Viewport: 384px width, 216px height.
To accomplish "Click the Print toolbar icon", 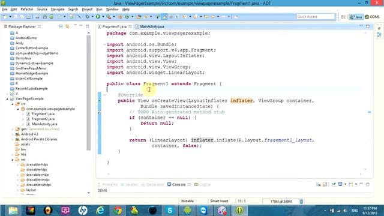I will [x=37, y=17].
